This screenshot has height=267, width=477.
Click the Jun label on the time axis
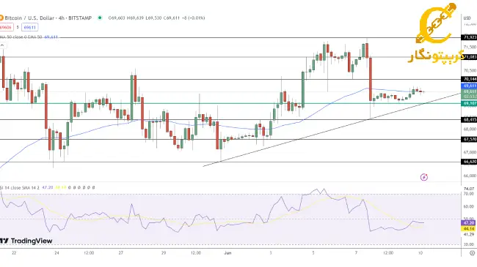pyautogui.click(x=227, y=253)
